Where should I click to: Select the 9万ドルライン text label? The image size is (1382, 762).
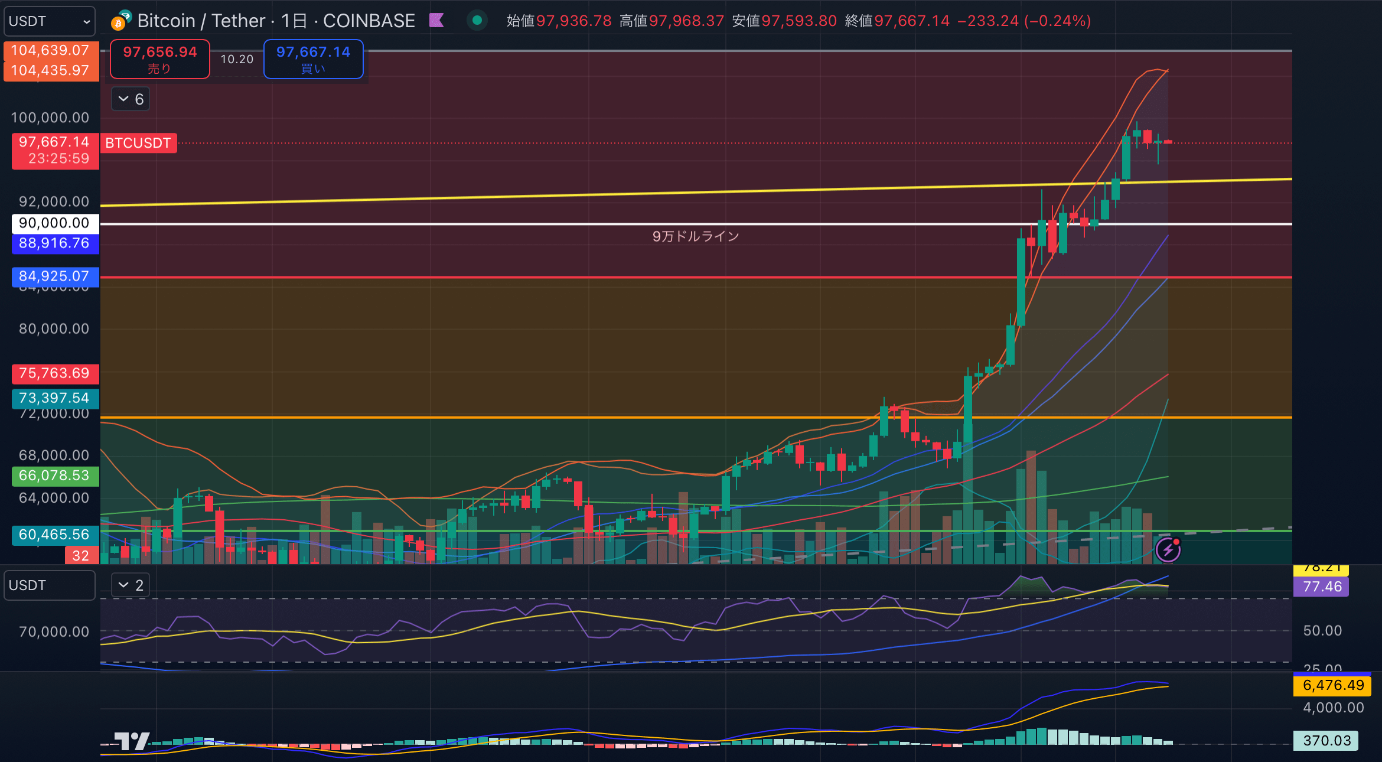[x=696, y=236]
